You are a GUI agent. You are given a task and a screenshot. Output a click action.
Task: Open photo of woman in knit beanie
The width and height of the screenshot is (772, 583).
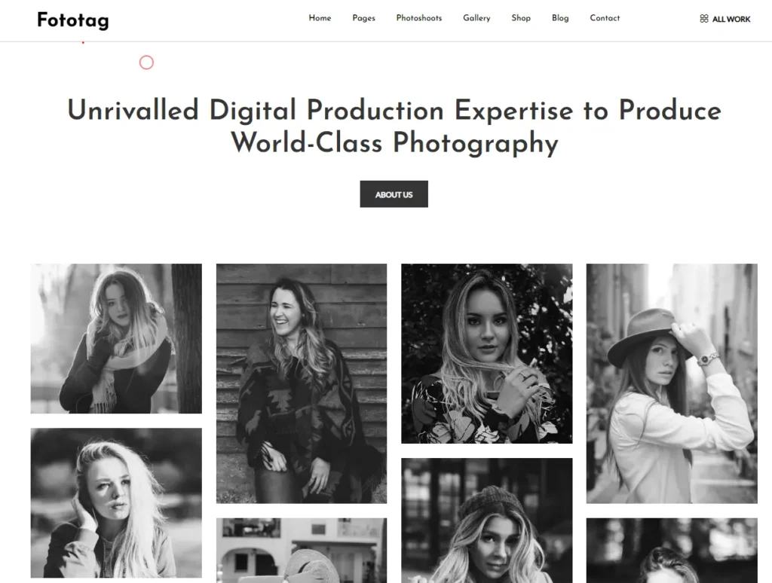[487, 520]
